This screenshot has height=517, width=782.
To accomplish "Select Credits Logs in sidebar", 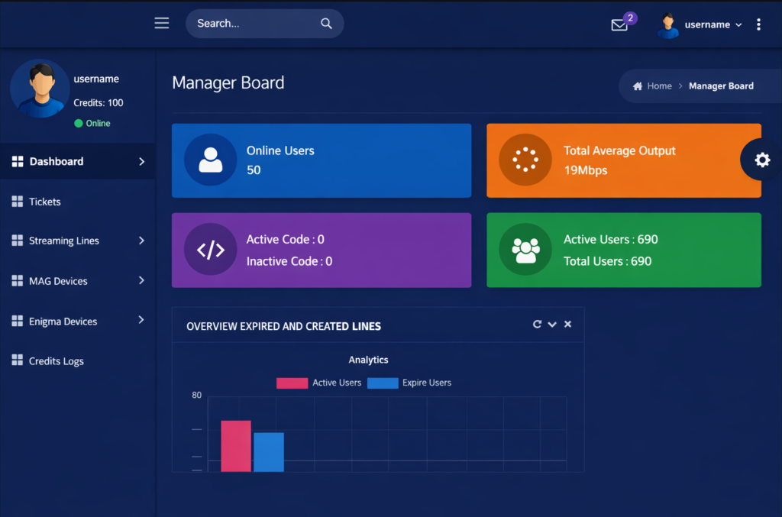I will pyautogui.click(x=56, y=361).
